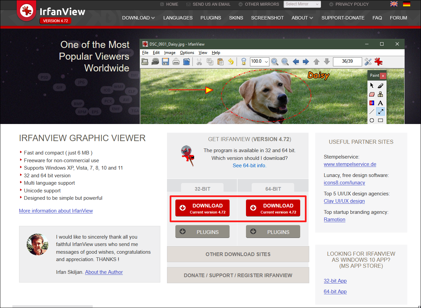Close the Paint panel with its x button
The height and width of the screenshot is (308, 421).
383,76
